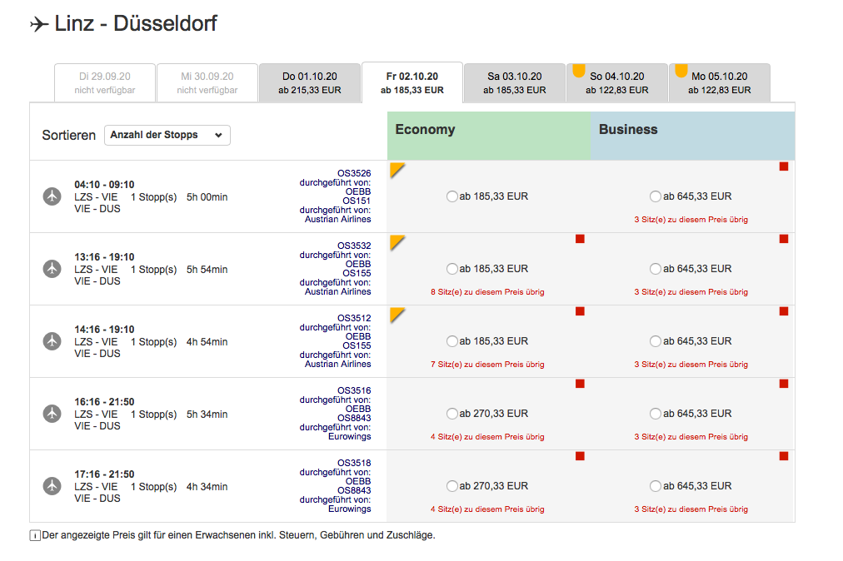
Task: Choose Economy 270,33 EUR for 17:16 flight
Action: [452, 486]
